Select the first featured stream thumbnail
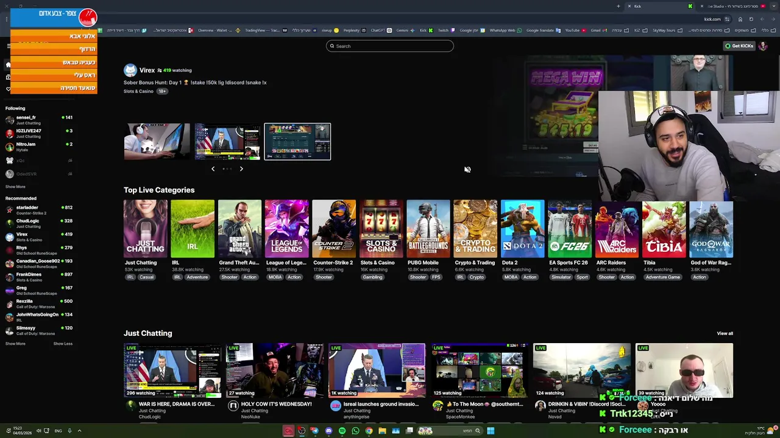 tap(157, 141)
